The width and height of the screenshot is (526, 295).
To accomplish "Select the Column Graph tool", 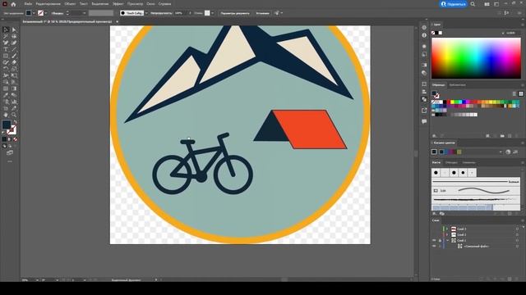I will pyautogui.click(x=14, y=102).
